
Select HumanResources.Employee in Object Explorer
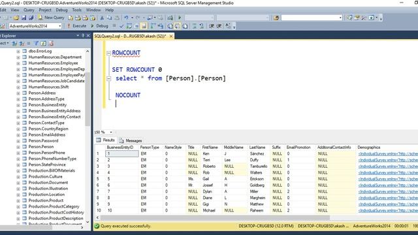pos(53,63)
